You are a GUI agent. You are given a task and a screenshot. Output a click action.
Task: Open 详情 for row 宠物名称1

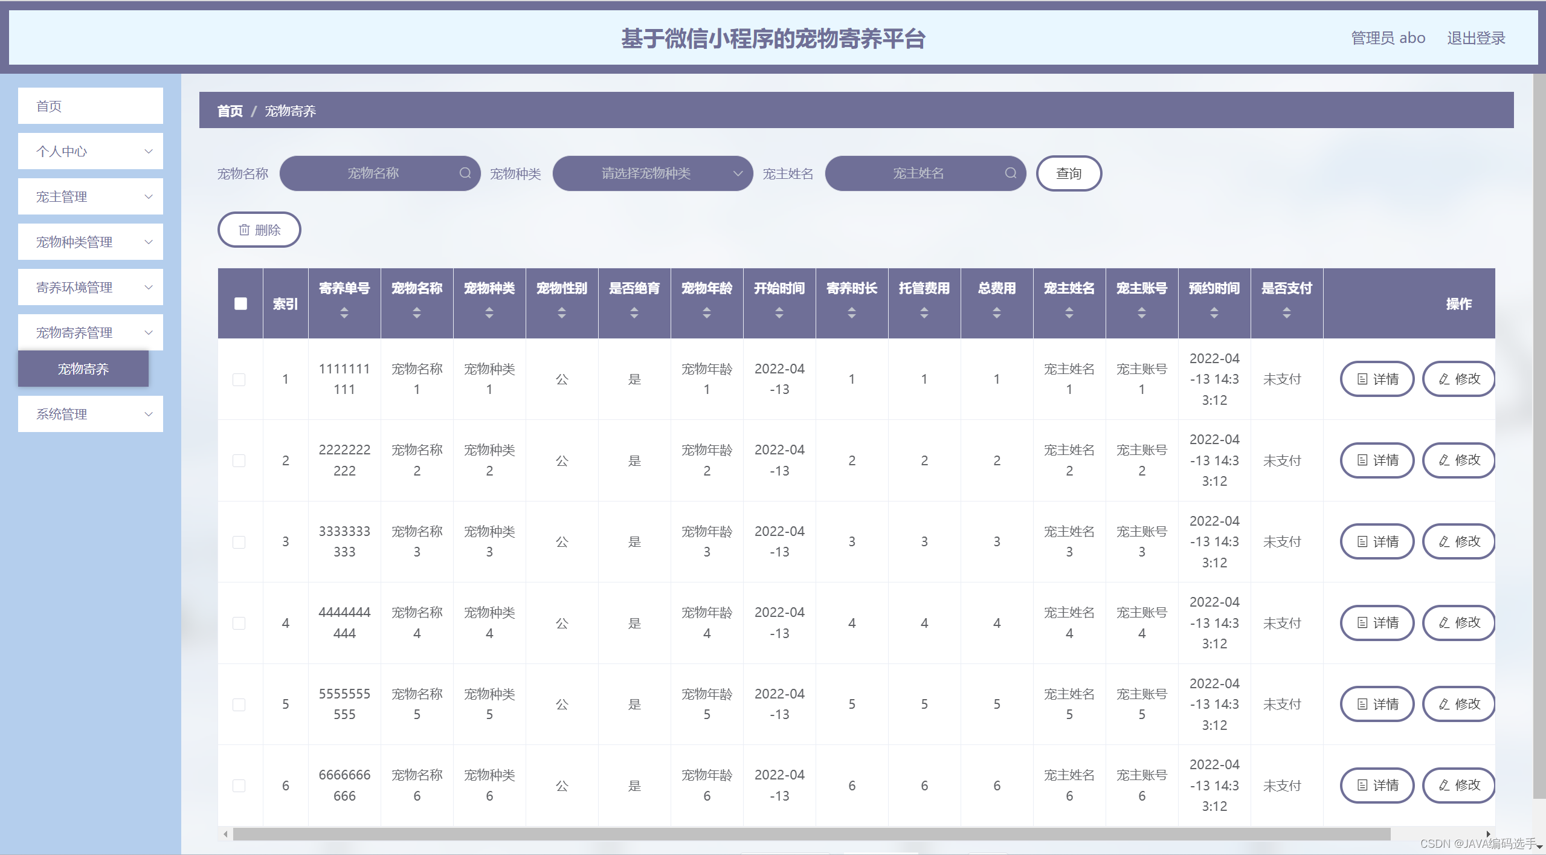coord(1377,379)
